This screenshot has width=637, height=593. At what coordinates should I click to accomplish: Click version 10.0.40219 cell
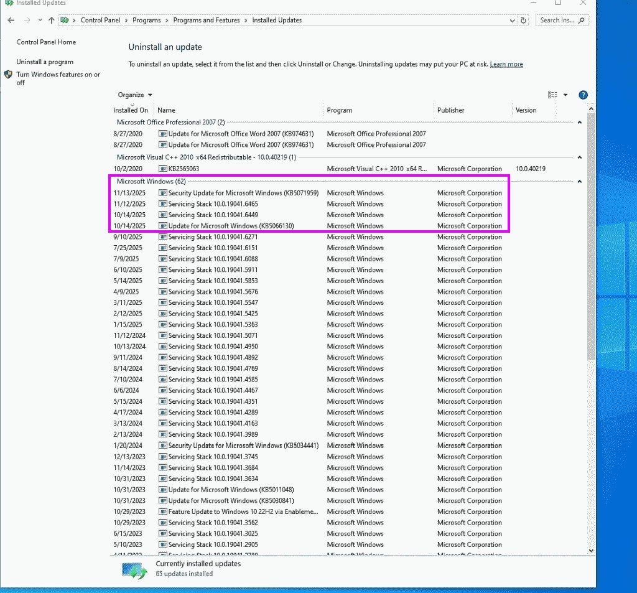(x=531, y=169)
